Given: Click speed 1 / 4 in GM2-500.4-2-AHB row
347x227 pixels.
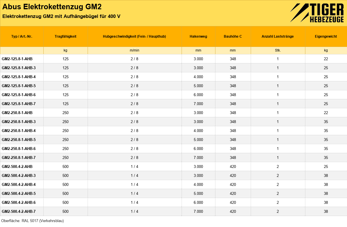Looking at the screenshot, I should 134,166.
